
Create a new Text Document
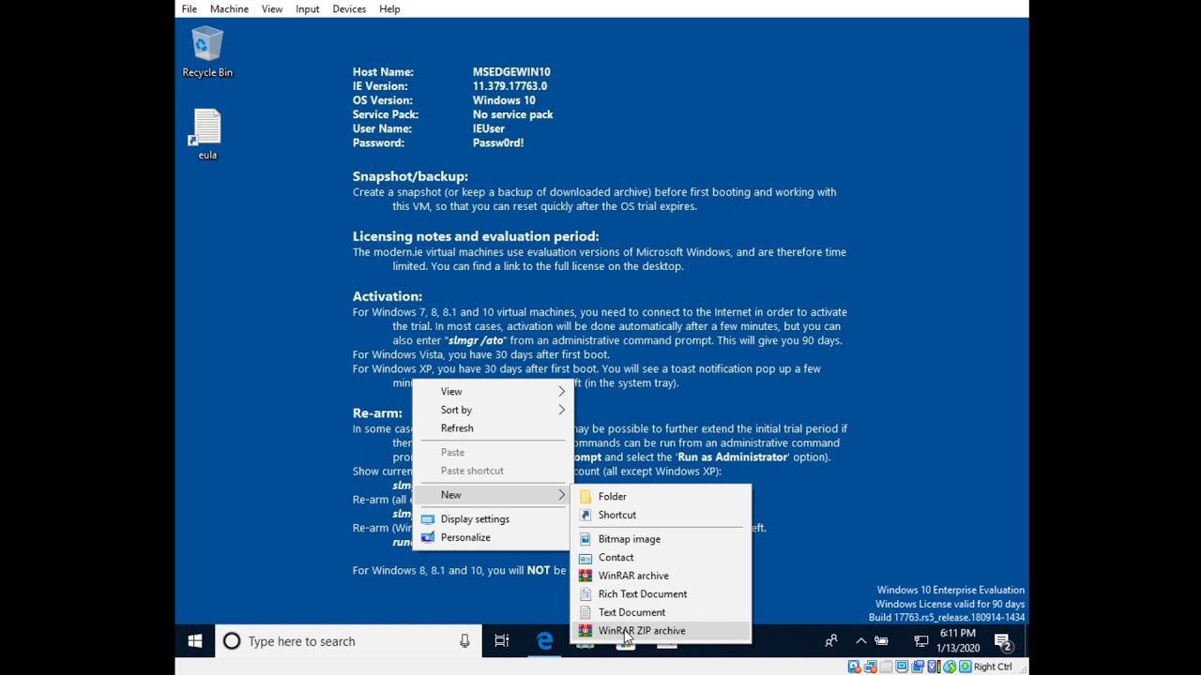click(x=661, y=612)
